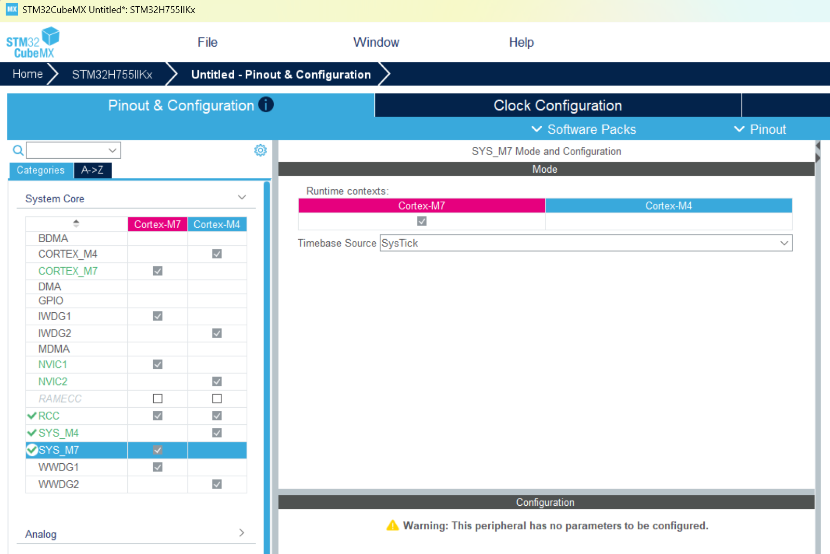Toggle the RCC Cortex-M7 checkbox
Viewport: 830px width, 554px height.
point(158,416)
